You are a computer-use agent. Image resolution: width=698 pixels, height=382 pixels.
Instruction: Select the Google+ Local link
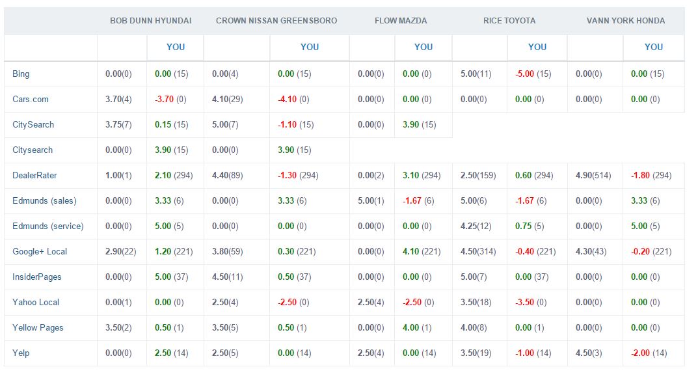click(40, 252)
